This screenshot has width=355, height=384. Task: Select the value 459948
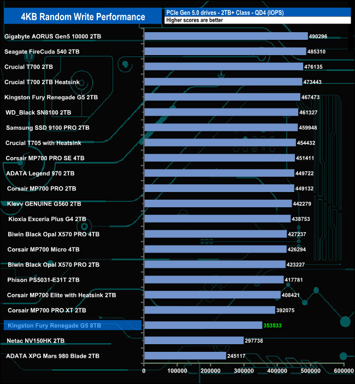(308, 128)
